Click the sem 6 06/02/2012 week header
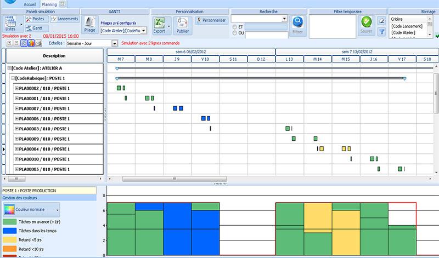The height and width of the screenshot is (258, 439). pos(191,51)
